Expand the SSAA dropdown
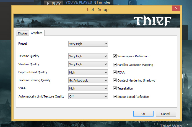 click(x=88, y=88)
